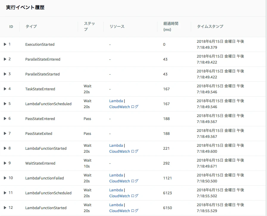Expand event 11 LambdaFunctionScheduled row
The width and height of the screenshot is (267, 216).
5,193
